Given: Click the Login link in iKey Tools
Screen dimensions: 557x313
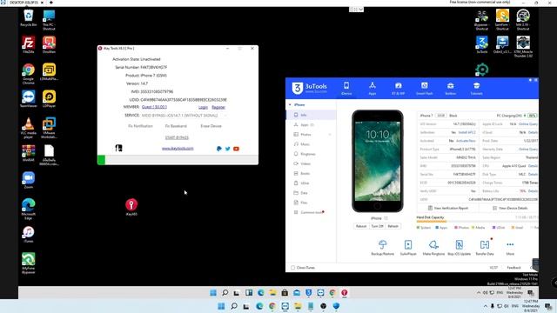Looking at the screenshot, I should [203, 107].
